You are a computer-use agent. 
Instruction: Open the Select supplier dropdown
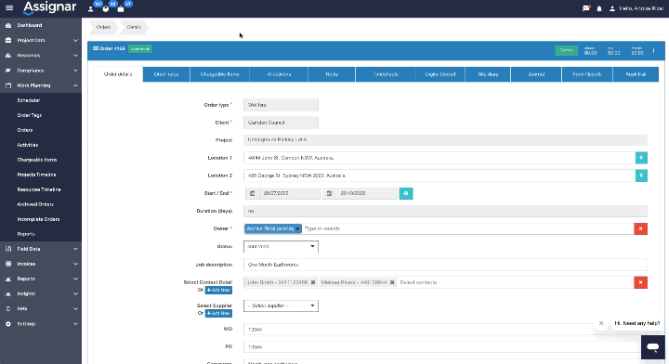tap(281, 306)
